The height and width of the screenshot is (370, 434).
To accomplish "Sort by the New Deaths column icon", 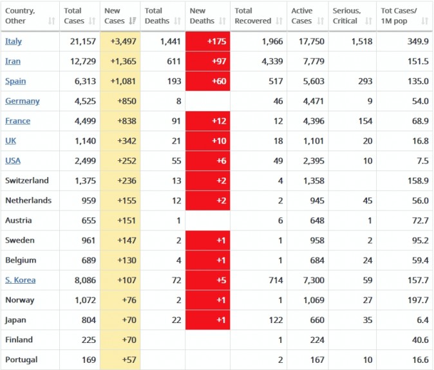I will coord(223,21).
